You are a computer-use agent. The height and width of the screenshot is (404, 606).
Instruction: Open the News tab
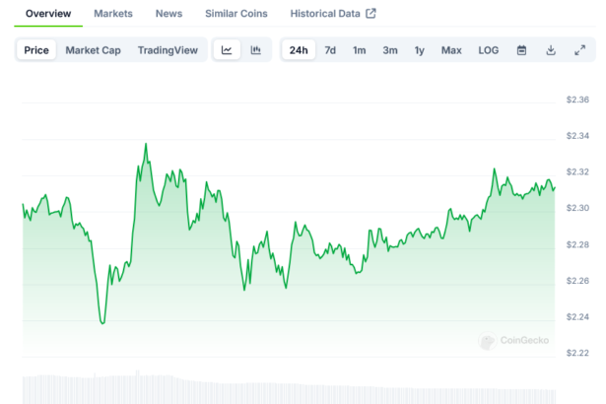(x=168, y=14)
